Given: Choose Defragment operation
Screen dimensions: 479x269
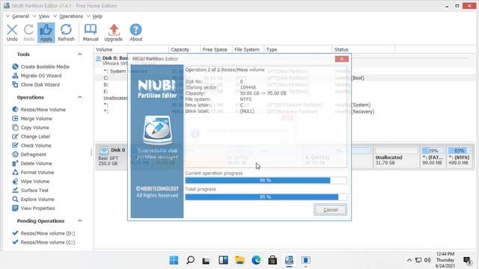Looking at the screenshot, I should pos(29,155).
